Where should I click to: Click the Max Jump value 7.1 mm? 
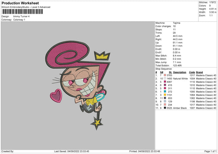pos(177,62)
